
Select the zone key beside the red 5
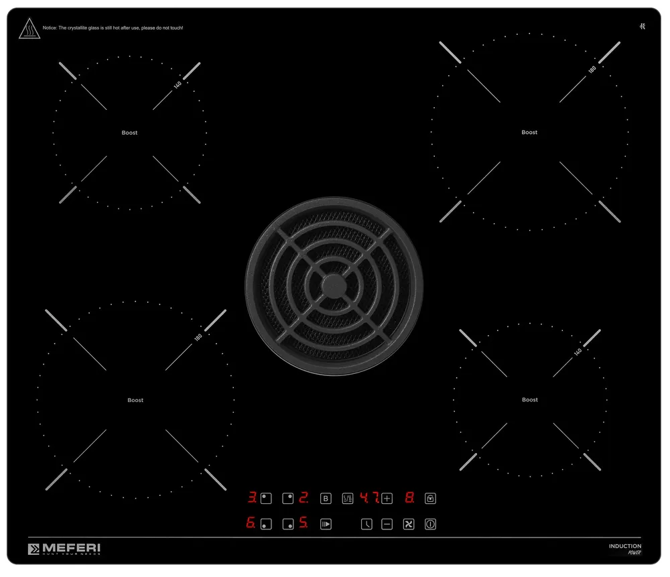288,524
